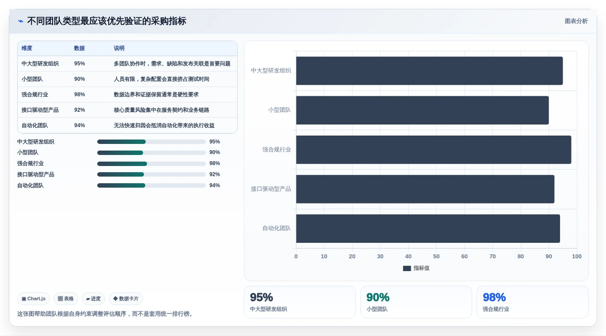Viewport: 606px width, 336px height.
Task: Click the description 无法快速归因会抵消自动化带来的执行收益
Action: pos(164,125)
